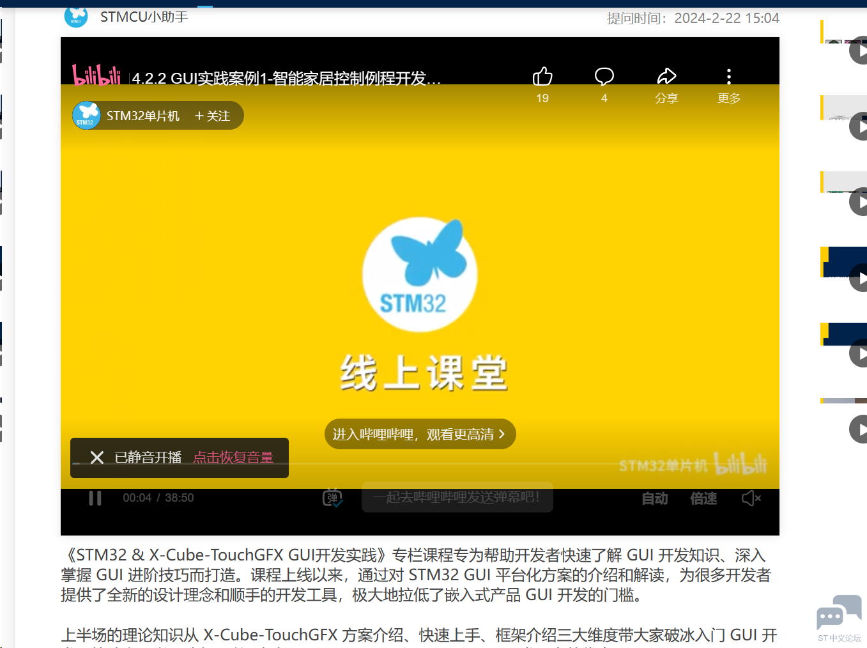Toggle the danmaku display icon
This screenshot has width=867, height=648.
point(332,498)
